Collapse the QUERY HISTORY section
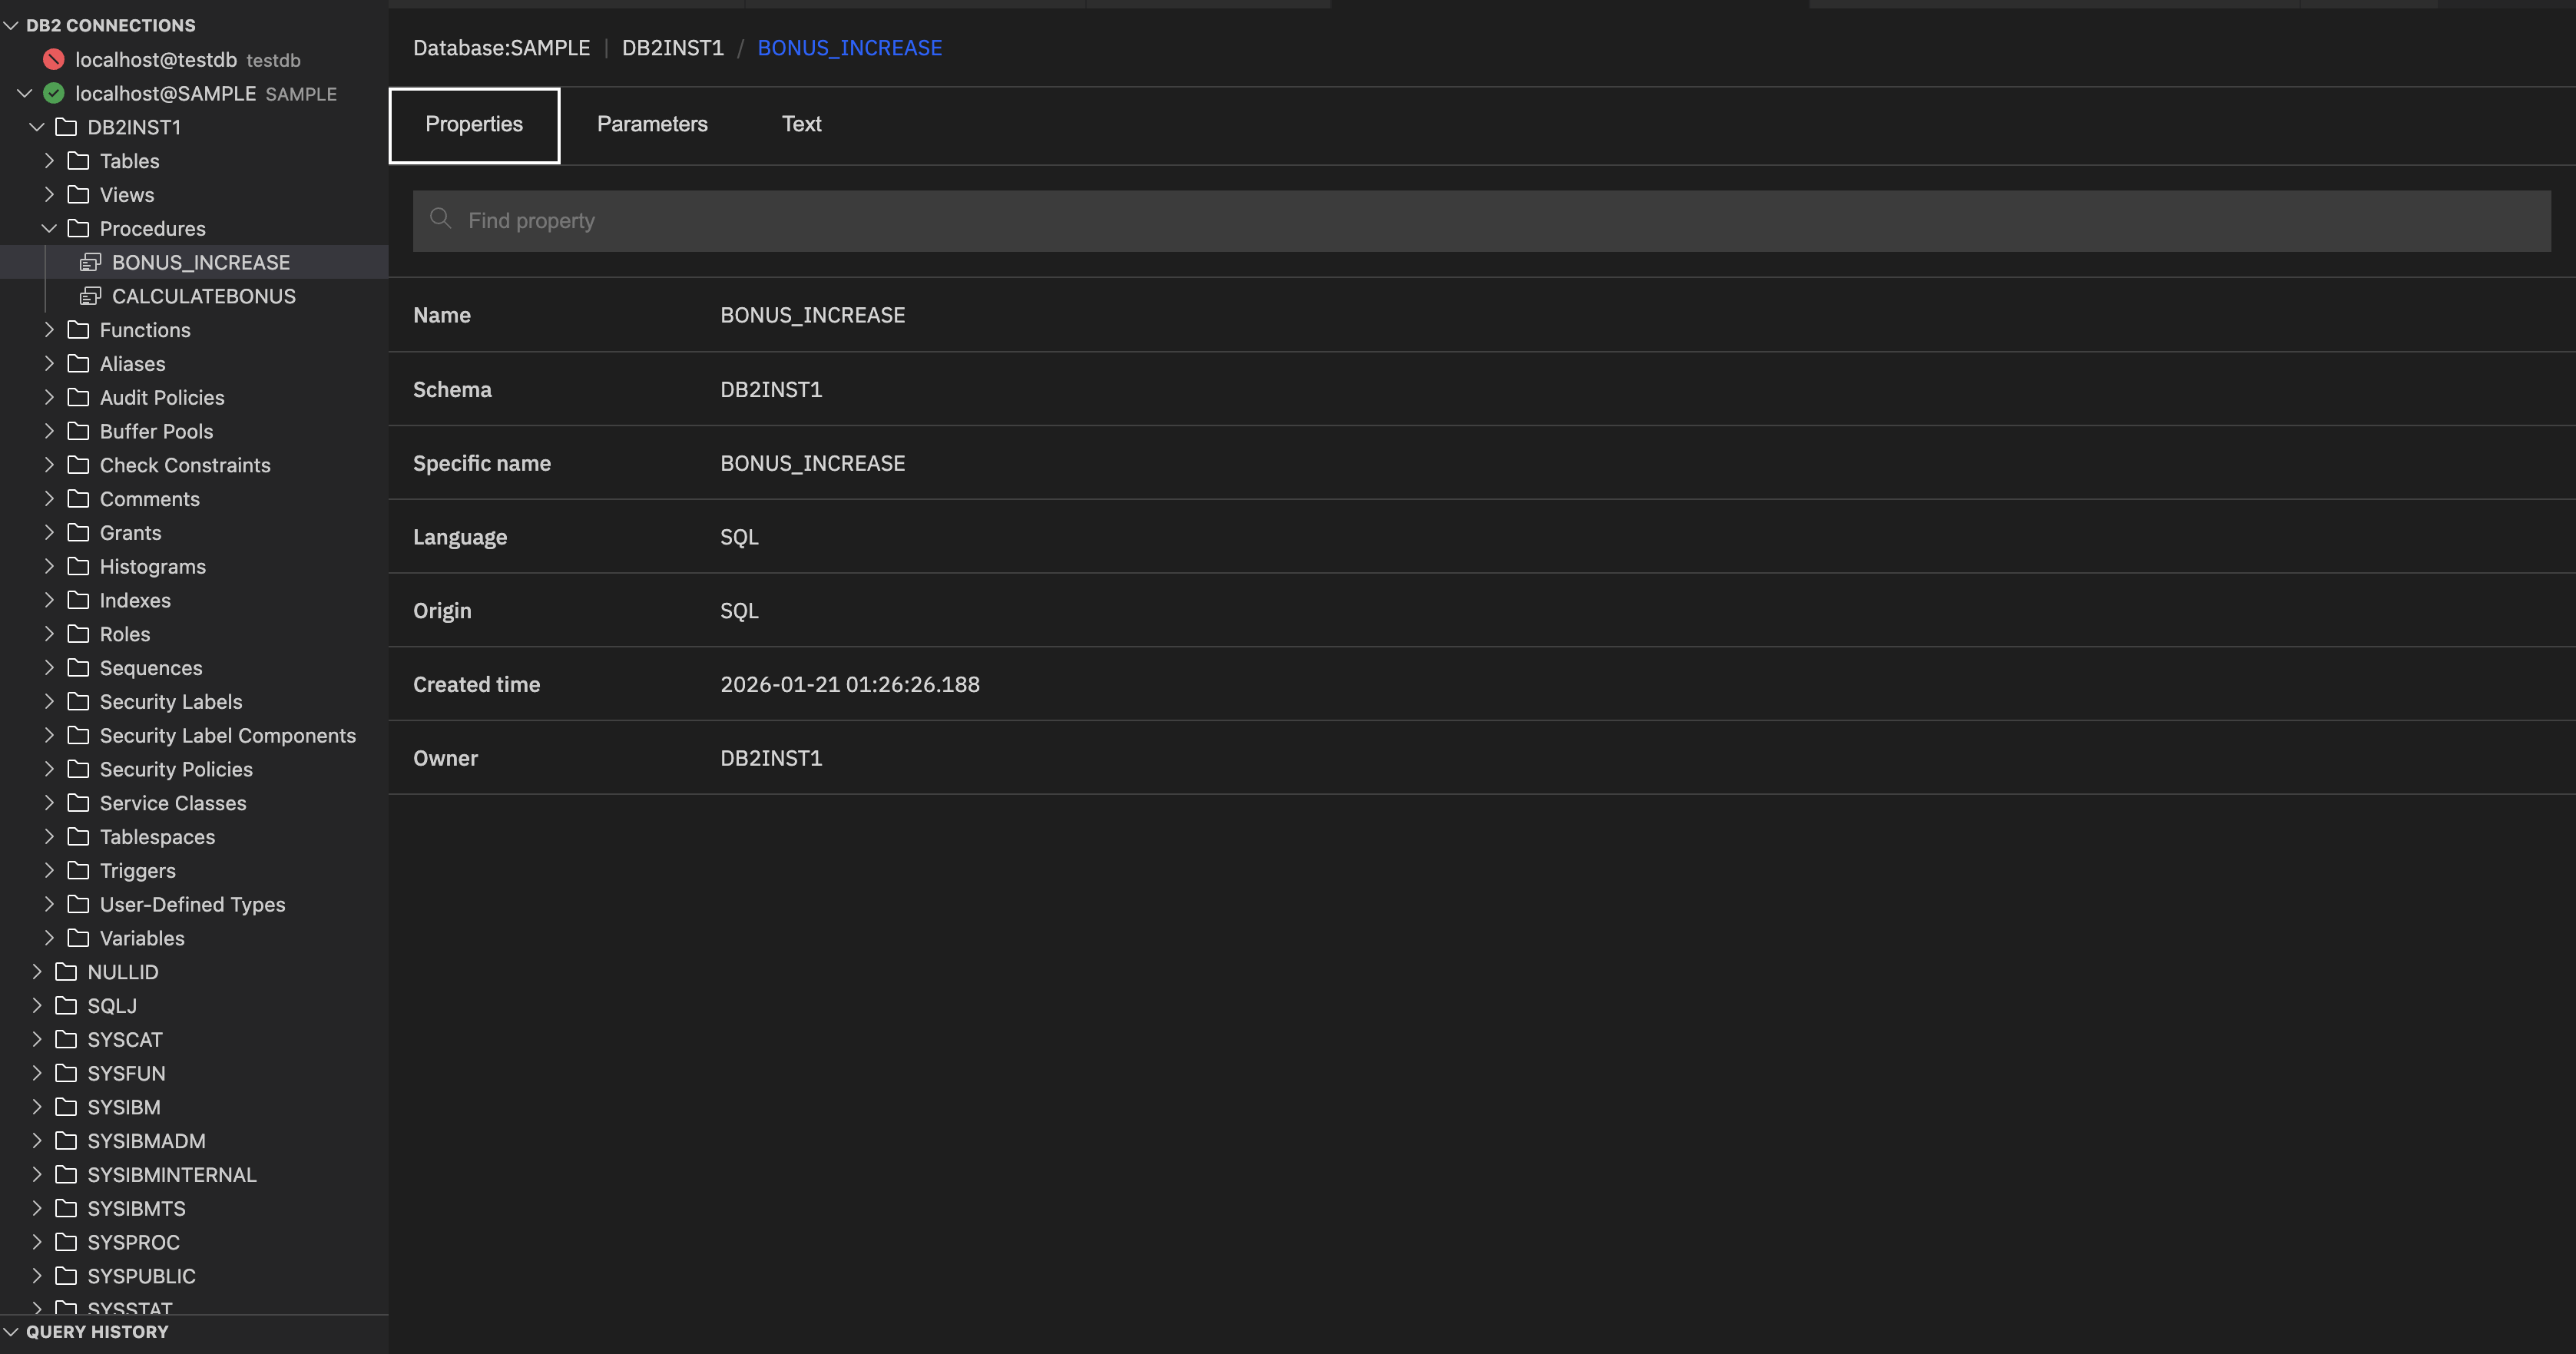 point(11,1332)
